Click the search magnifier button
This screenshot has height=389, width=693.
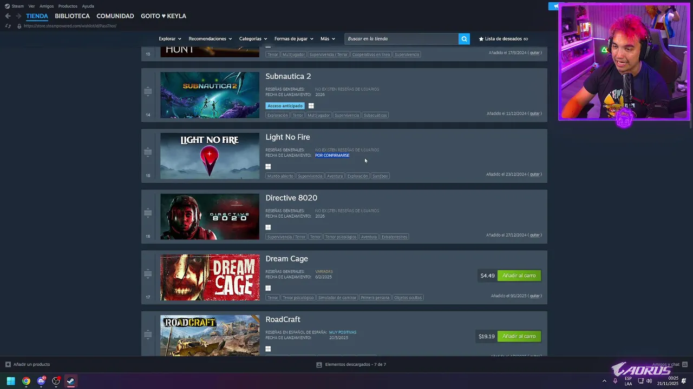[x=464, y=39]
